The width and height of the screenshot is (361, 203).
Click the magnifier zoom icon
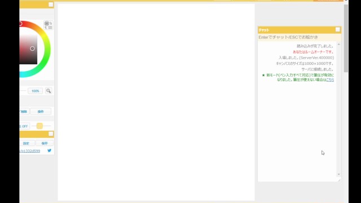(49, 91)
